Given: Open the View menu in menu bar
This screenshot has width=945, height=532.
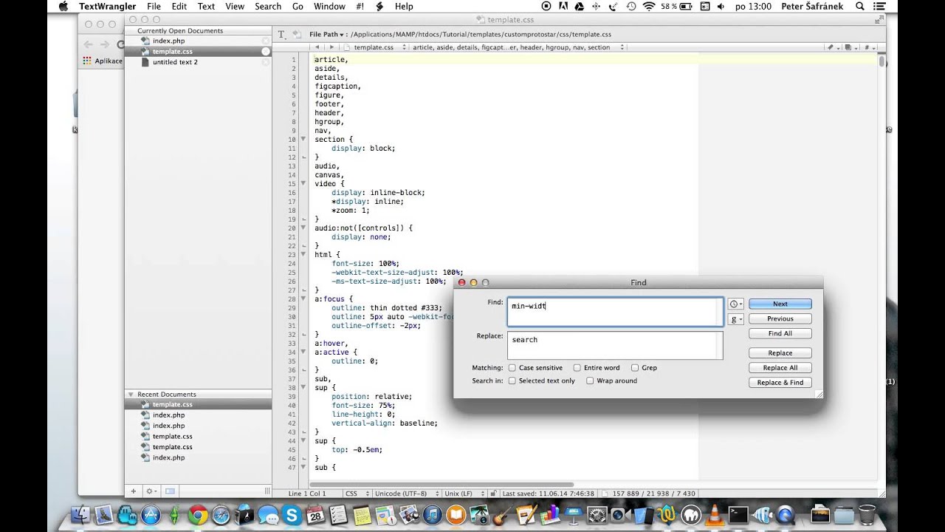Looking at the screenshot, I should point(235,7).
